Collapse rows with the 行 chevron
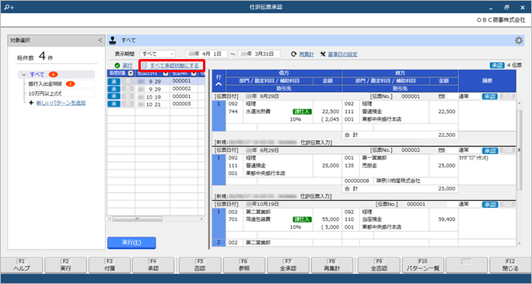Screen dimensions: 532x284 (x=219, y=84)
